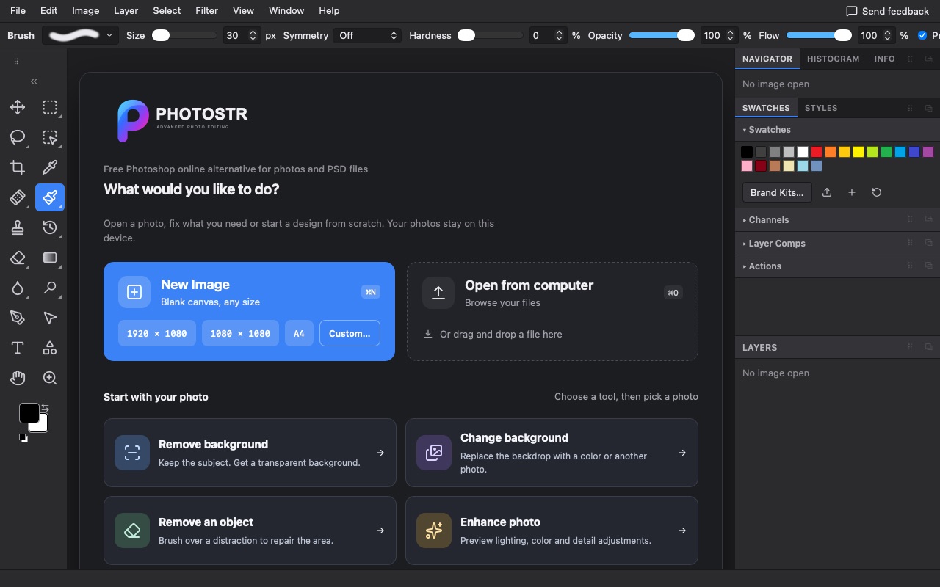The width and height of the screenshot is (940, 587).
Task: Select the Gradient tool
Action: (x=50, y=258)
